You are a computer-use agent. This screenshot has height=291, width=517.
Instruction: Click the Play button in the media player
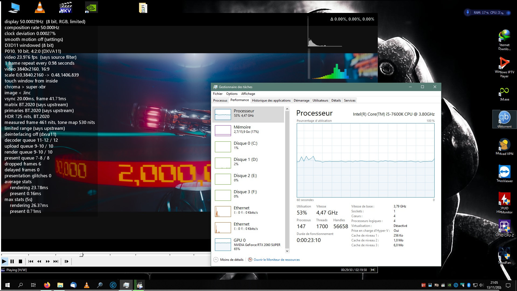pos(4,261)
